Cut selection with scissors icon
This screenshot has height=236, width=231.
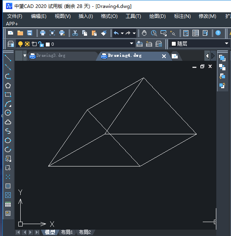[x=75, y=33]
